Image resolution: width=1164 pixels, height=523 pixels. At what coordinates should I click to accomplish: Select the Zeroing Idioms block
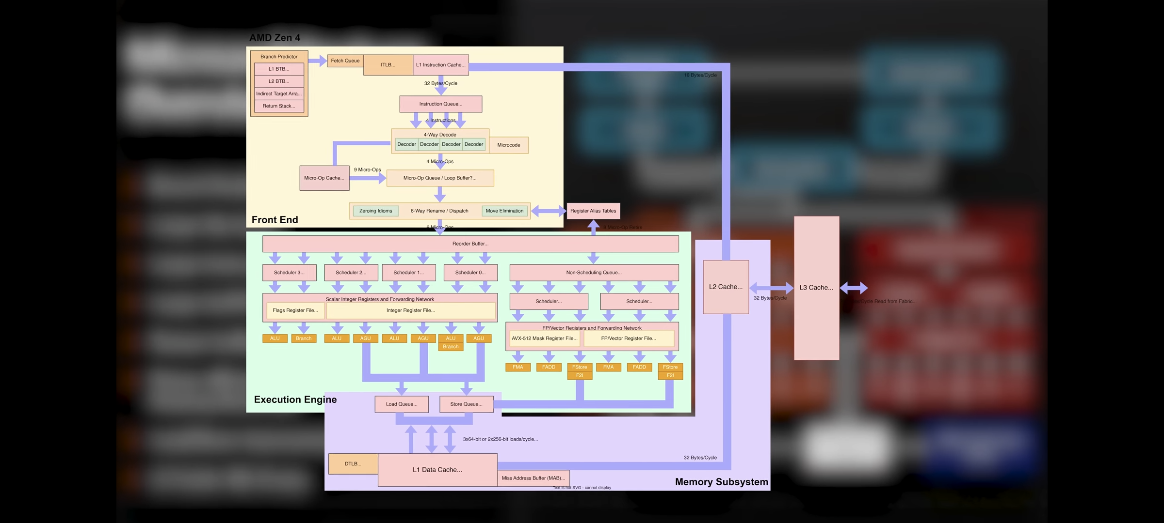click(376, 211)
